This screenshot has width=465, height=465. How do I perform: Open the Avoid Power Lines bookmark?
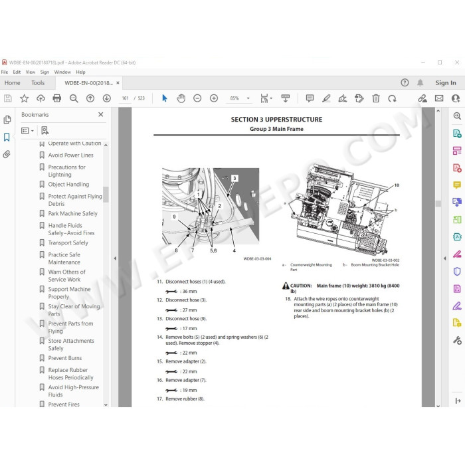70,155
